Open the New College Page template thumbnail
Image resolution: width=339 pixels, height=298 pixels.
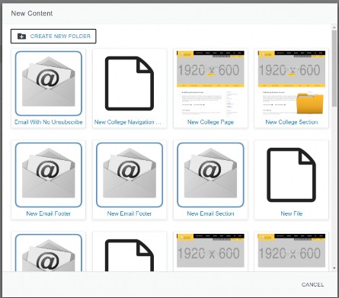pyautogui.click(x=210, y=83)
